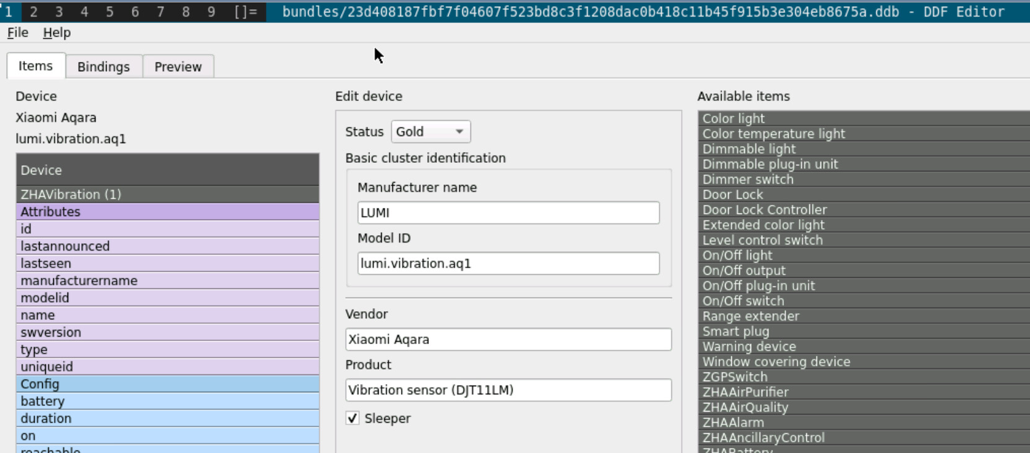Image resolution: width=1030 pixels, height=453 pixels.
Task: Click the Product field with Vibration sensor
Action: (508, 390)
